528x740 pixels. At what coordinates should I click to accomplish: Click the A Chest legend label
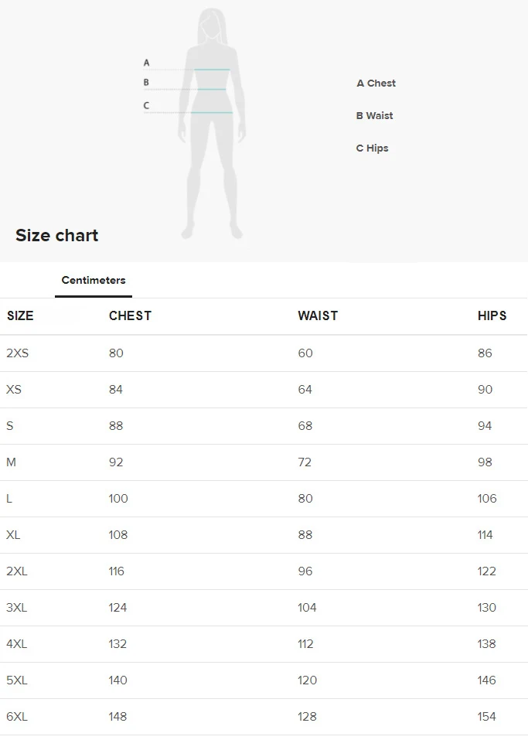point(376,83)
